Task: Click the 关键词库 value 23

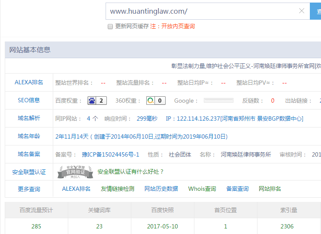Action: coord(99,226)
